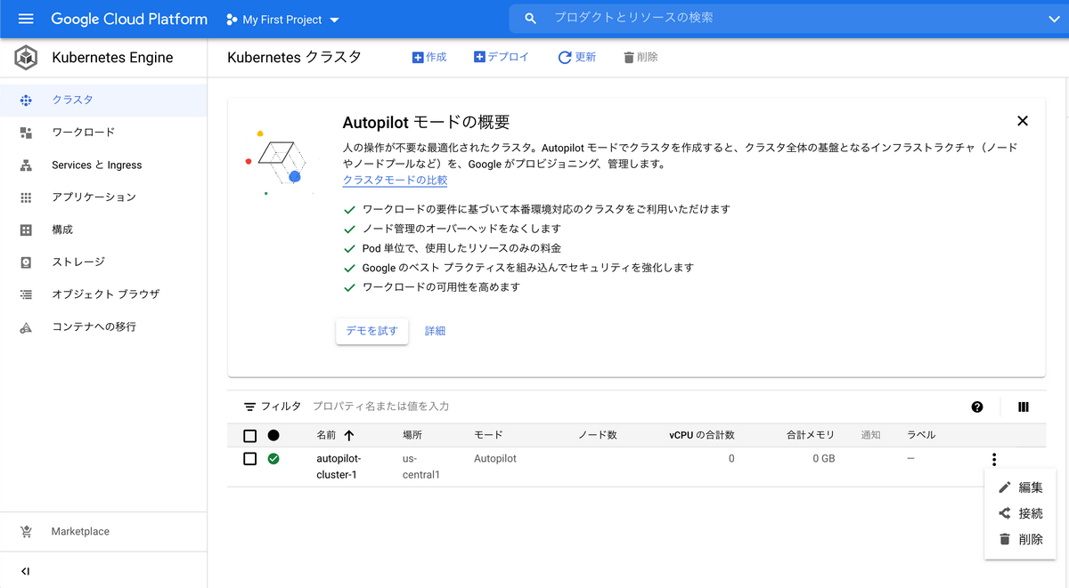The width and height of the screenshot is (1069, 588).
Task: Collapse the left sidebar panel
Action: click(x=25, y=571)
